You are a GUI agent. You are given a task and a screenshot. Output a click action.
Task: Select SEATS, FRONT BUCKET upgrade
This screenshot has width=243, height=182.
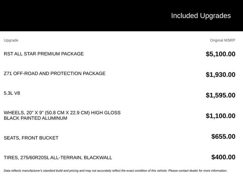[x=31, y=138]
